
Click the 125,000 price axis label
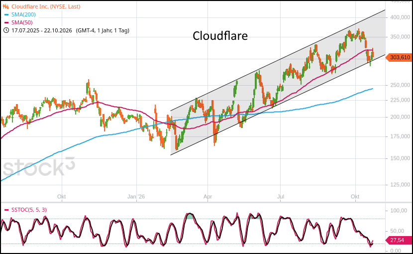tap(400, 185)
